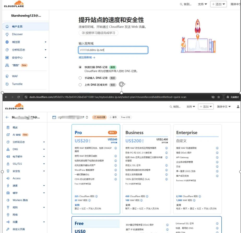
Task: Select 上传 DNS 区域文件 radio option
Action: pos(80,85)
